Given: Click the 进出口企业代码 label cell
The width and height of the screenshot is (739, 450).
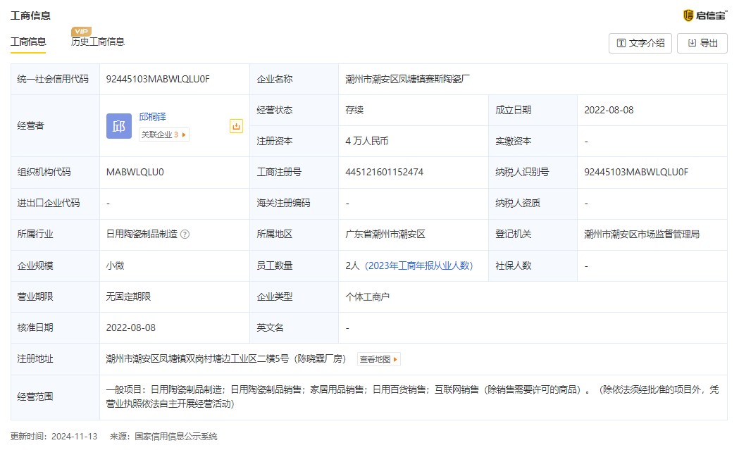Looking at the screenshot, I should pos(55,204).
